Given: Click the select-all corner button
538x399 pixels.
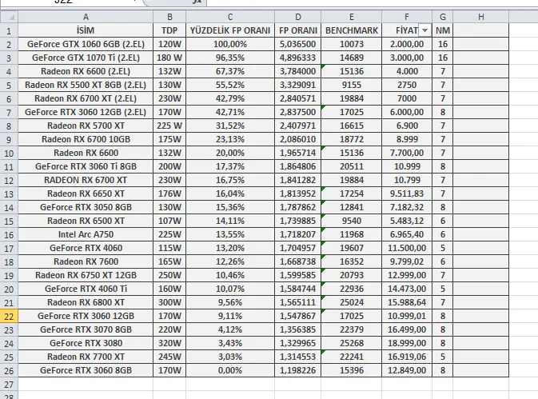Looking at the screenshot, I should (9, 17).
